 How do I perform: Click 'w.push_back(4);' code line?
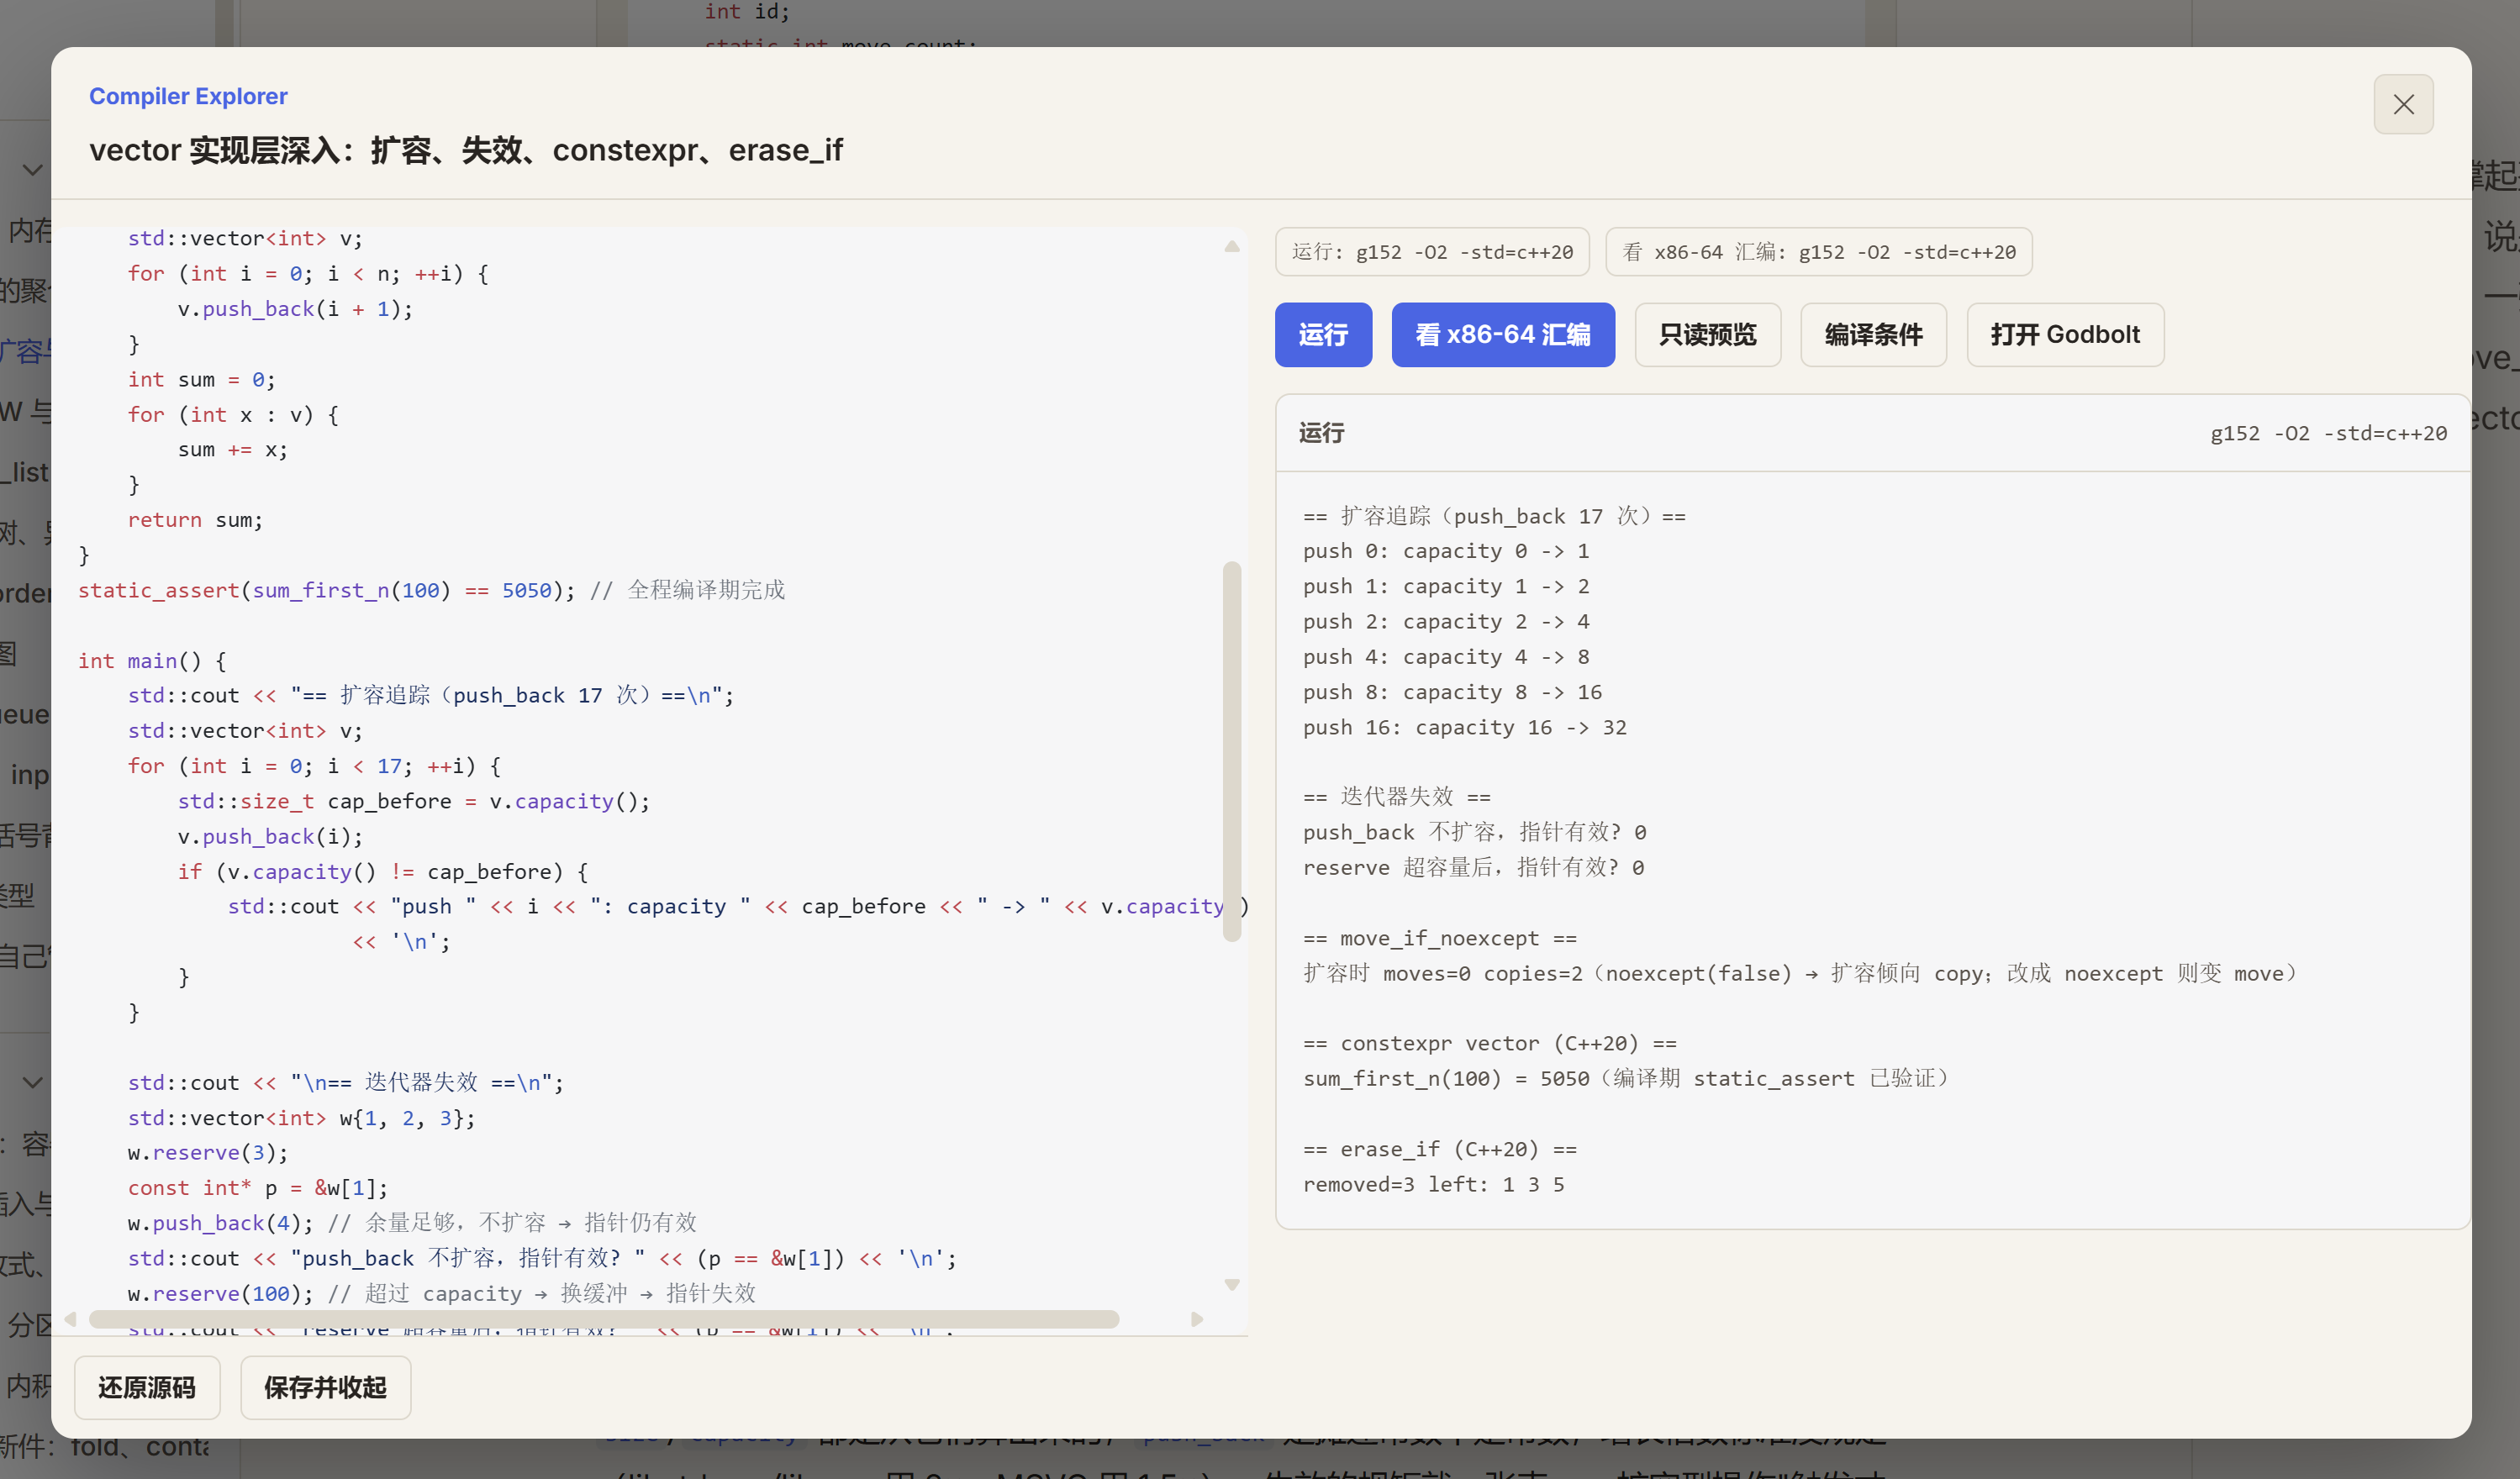220,1223
